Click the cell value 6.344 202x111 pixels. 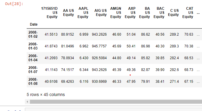(x=84, y=70)
